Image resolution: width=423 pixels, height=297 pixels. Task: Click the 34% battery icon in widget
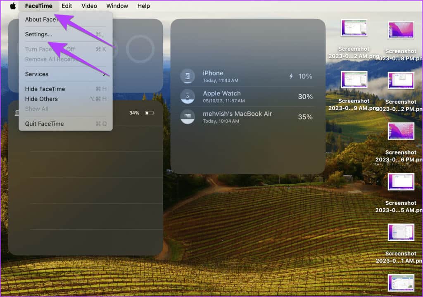[x=150, y=113]
